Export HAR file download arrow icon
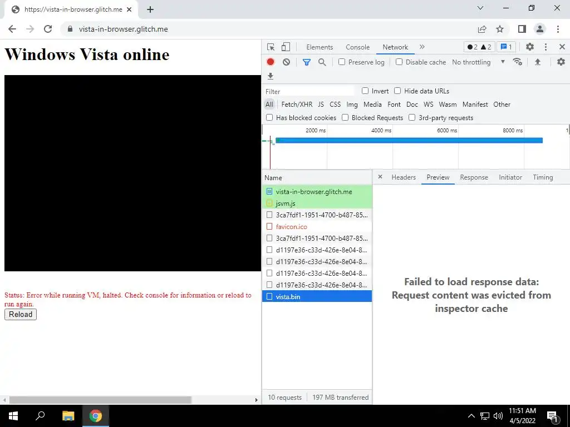 tap(271, 76)
